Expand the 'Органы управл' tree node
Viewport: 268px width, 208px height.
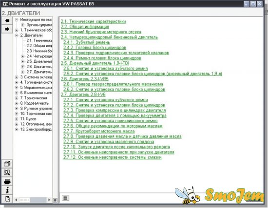(23, 25)
